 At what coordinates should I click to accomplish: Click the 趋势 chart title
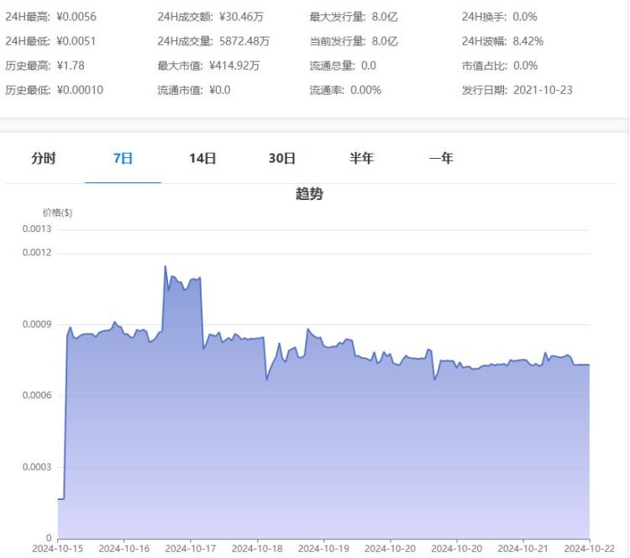point(309,194)
